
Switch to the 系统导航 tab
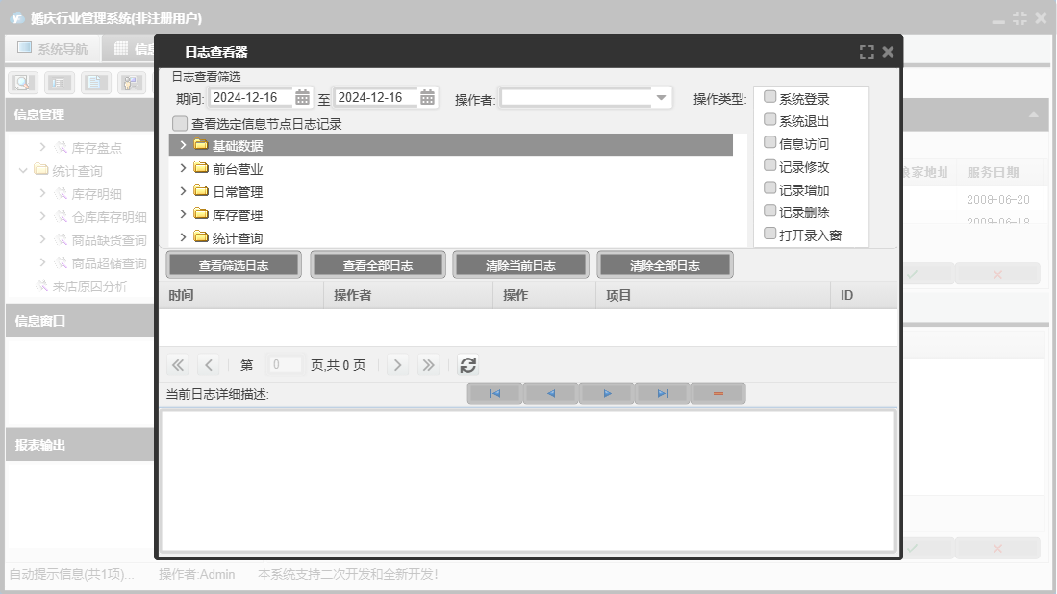pyautogui.click(x=53, y=48)
